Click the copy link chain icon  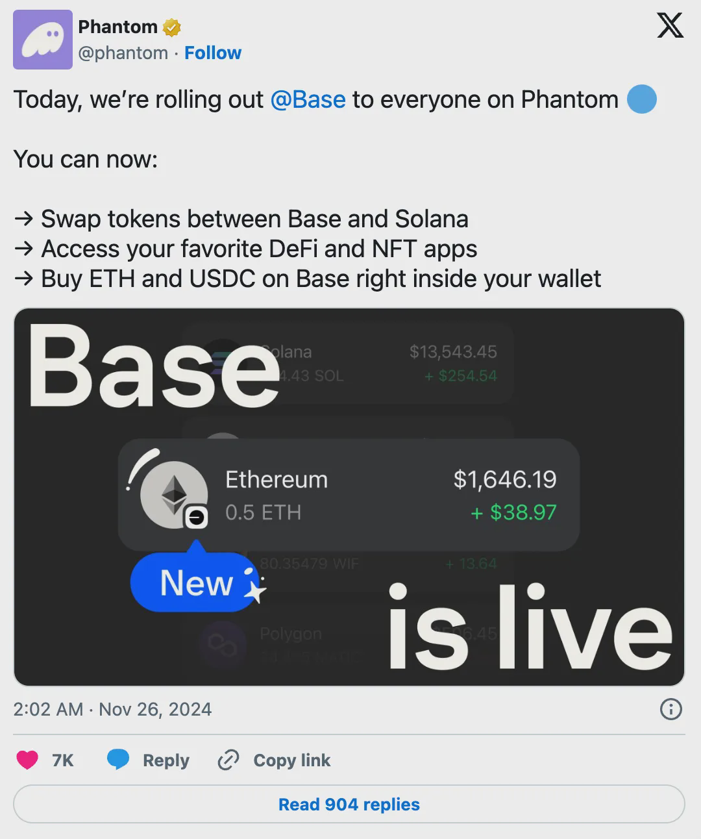pos(228,760)
